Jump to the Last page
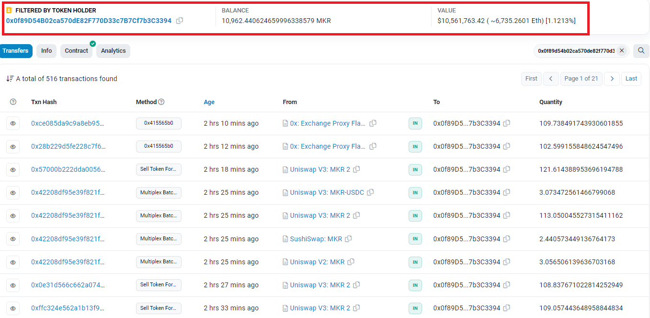 pos(631,79)
